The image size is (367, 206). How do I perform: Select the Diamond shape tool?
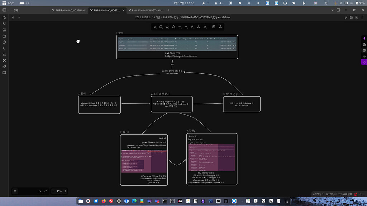click(x=167, y=27)
